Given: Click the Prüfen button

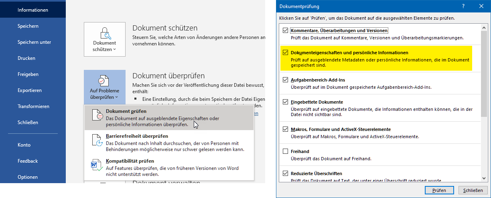Looking at the screenshot, I should (439, 190).
